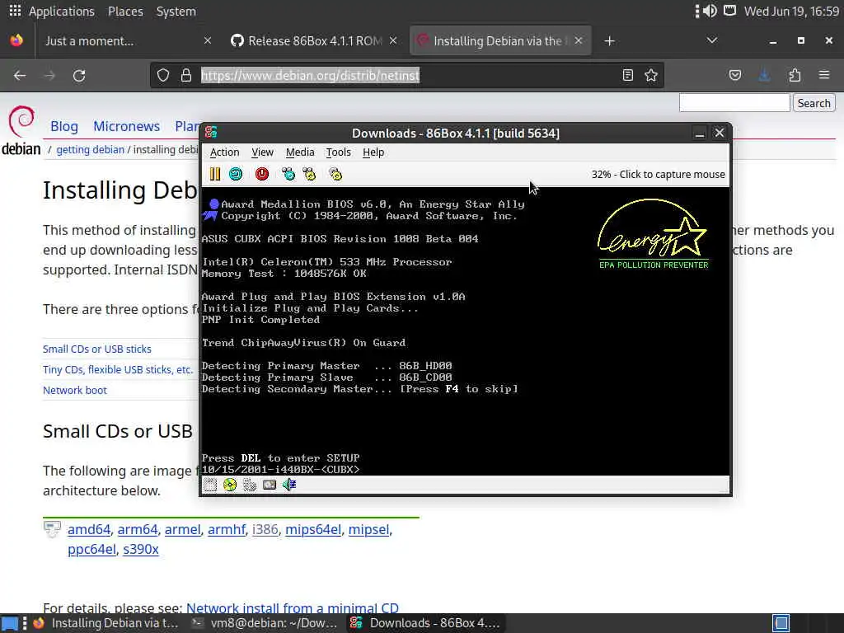
Task: Bookmark this page with star icon
Action: pyautogui.click(x=651, y=75)
